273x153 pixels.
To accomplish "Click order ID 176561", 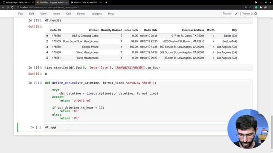I will click(56, 58).
